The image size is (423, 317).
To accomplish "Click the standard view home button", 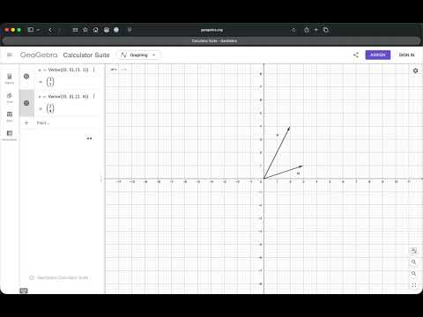I will (x=413, y=250).
